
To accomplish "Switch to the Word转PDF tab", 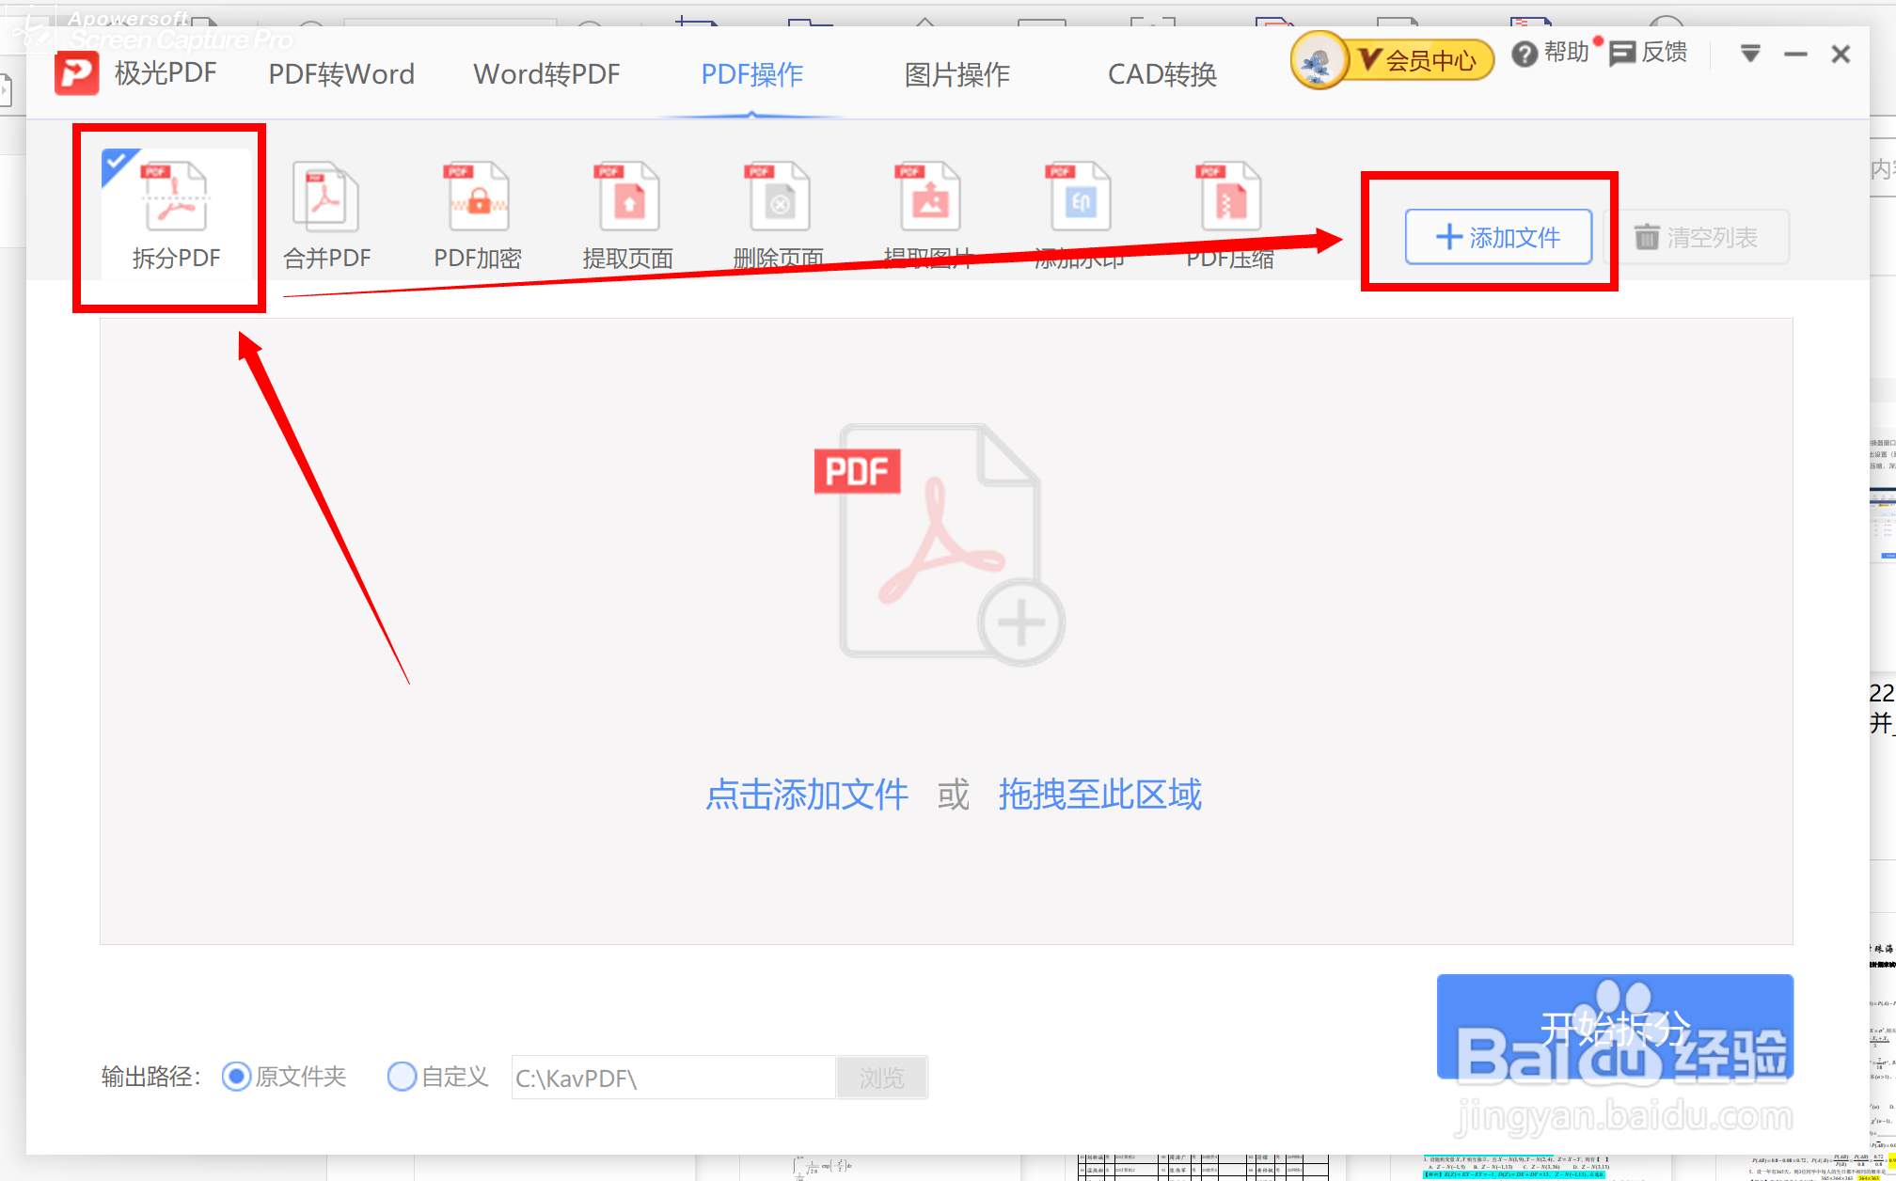I will [x=546, y=74].
